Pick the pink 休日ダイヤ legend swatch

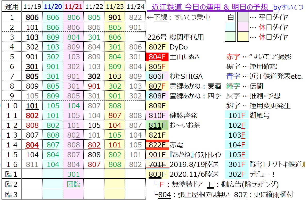click(x=243, y=27)
